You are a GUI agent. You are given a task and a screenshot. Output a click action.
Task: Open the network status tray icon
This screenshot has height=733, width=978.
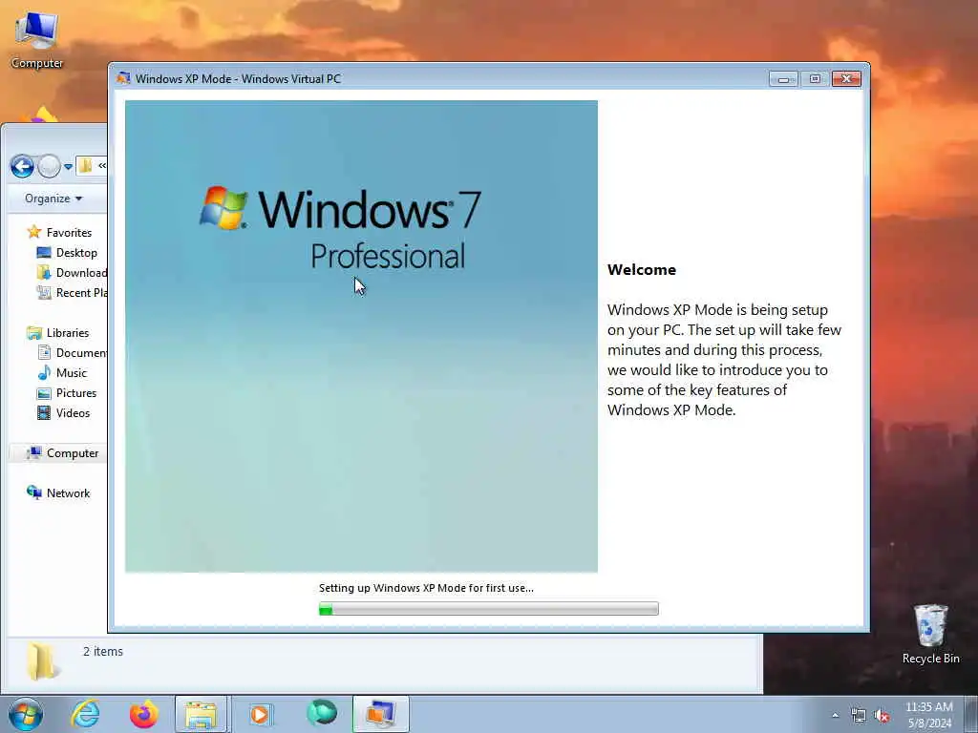pos(859,716)
